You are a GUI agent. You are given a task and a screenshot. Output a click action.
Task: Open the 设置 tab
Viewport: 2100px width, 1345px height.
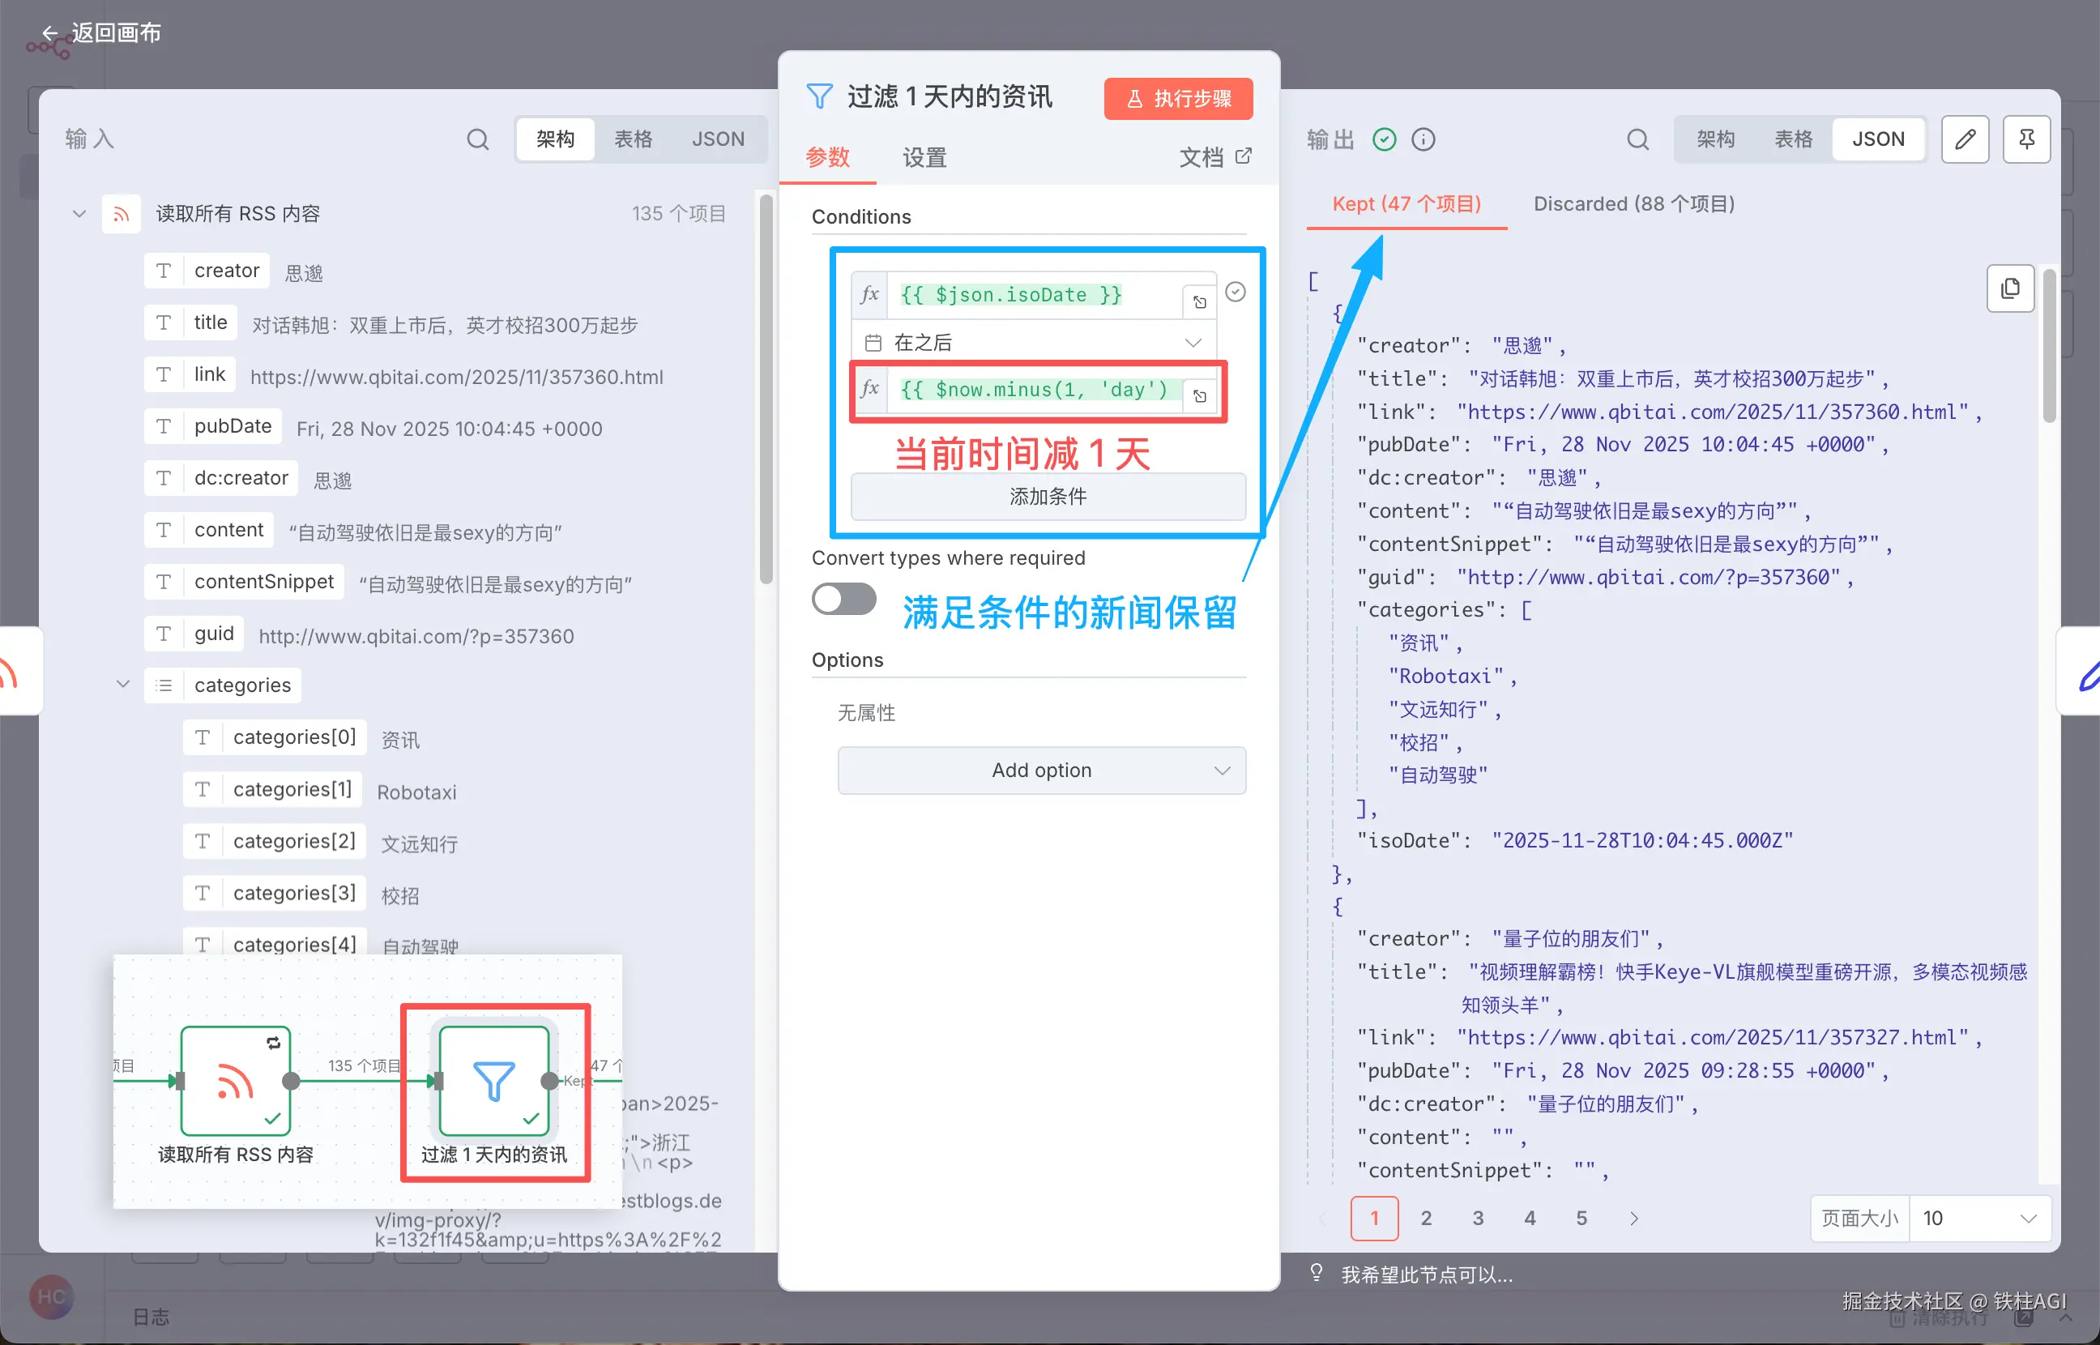[924, 157]
